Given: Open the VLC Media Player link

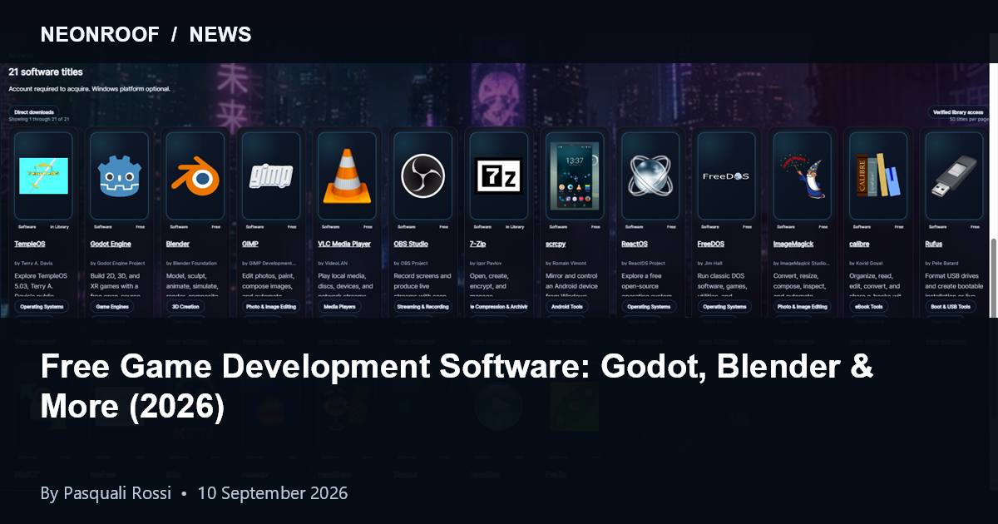Looking at the screenshot, I should (344, 244).
